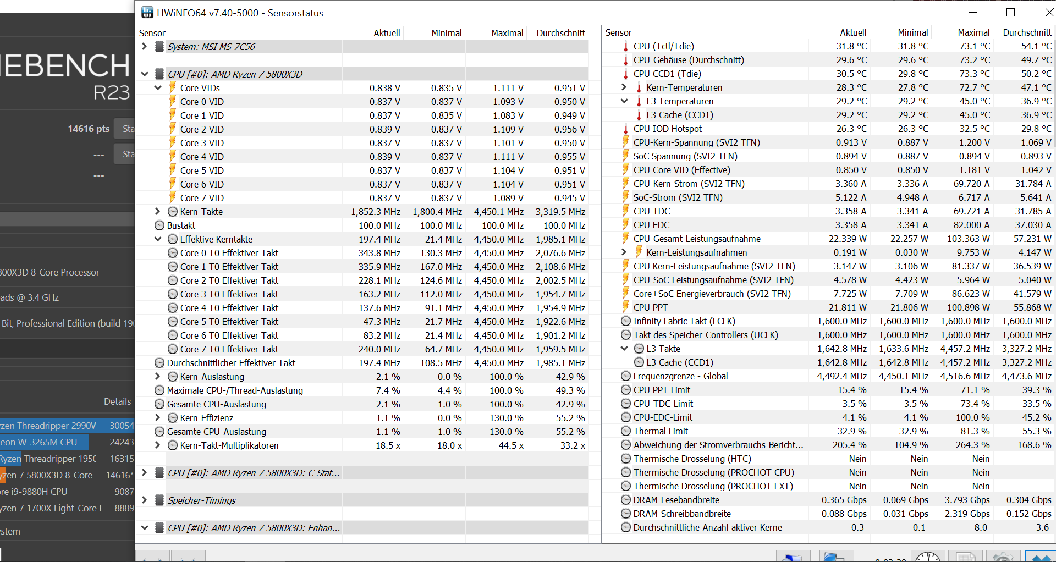Select the Xeon W-3265M CPU ranking row

pos(67,442)
